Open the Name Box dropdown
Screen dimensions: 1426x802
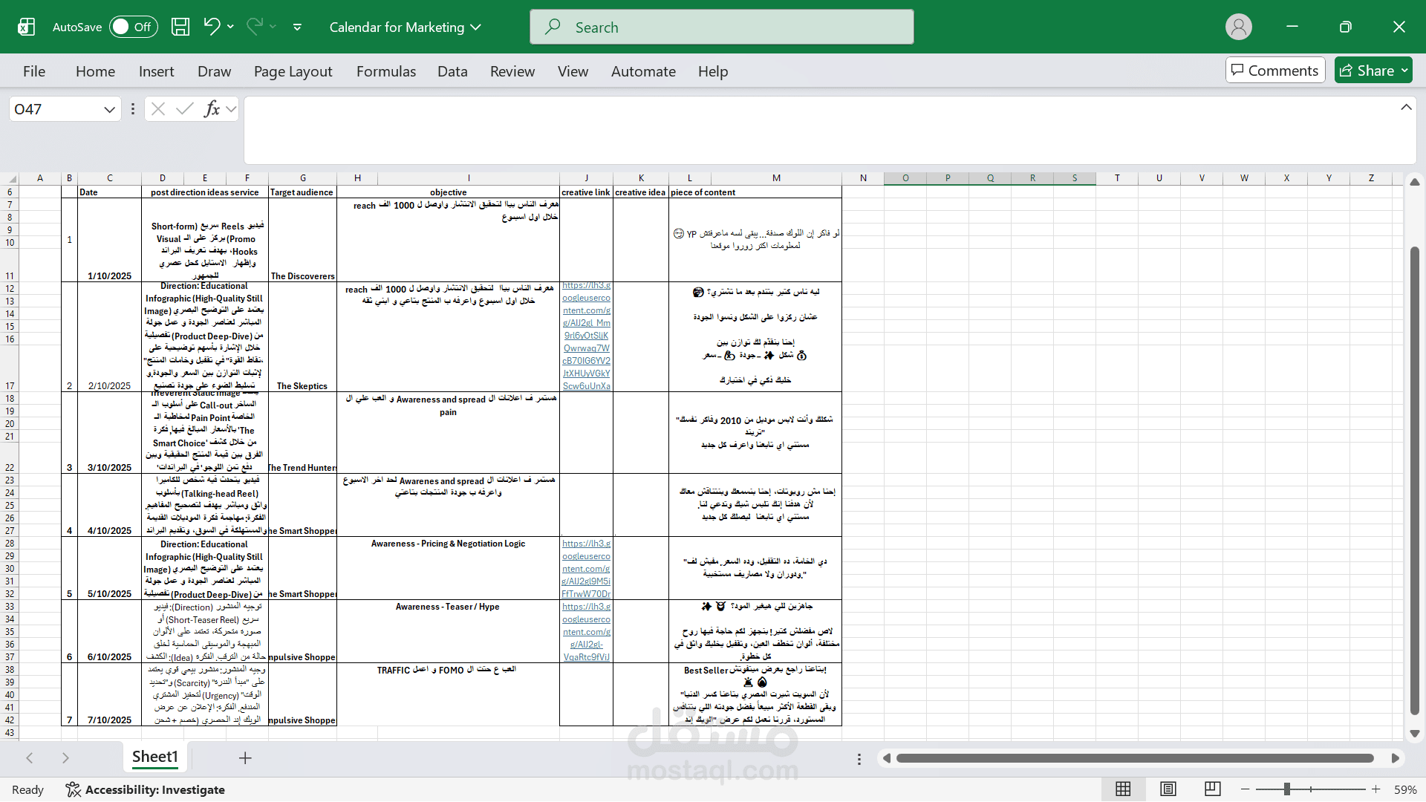point(108,108)
